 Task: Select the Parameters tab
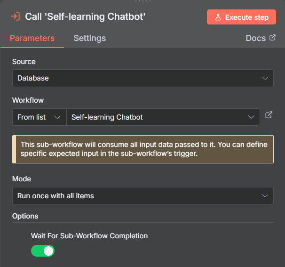[32, 38]
